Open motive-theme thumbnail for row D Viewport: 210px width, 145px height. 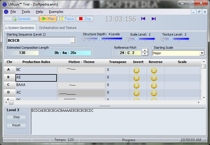pyautogui.click(x=81, y=93)
